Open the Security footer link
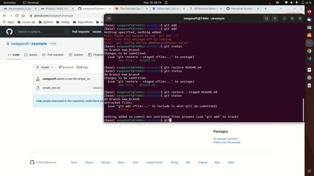This screenshot has width=314, height=176. coord(105,162)
